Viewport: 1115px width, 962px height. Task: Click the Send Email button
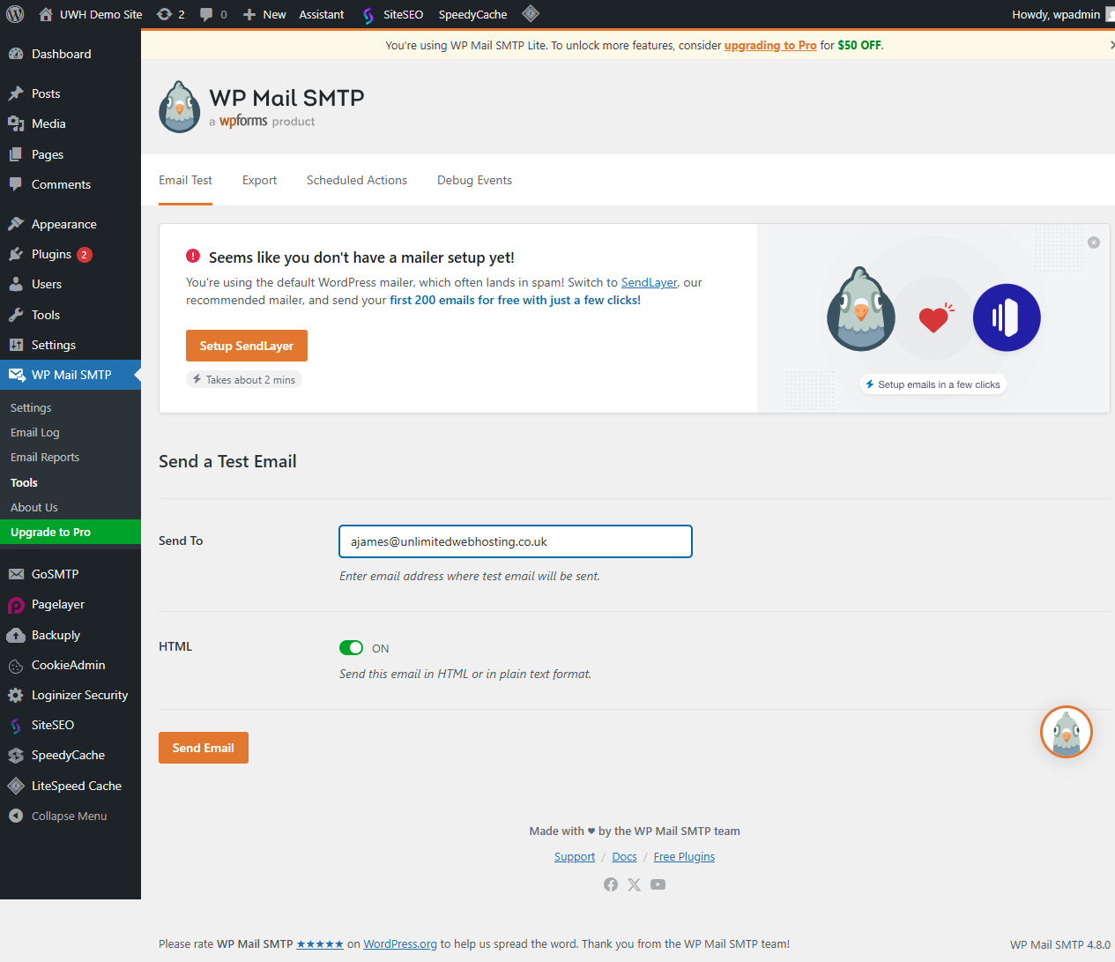point(204,748)
